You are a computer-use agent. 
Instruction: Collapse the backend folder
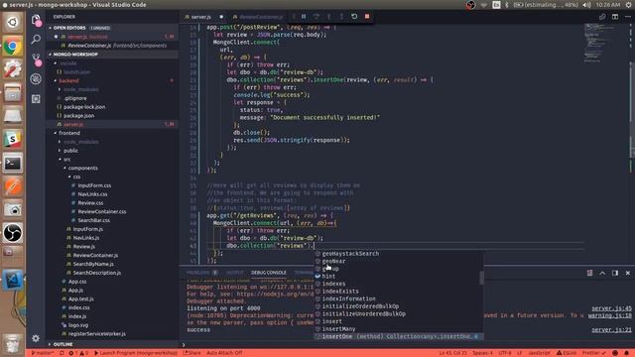click(x=68, y=80)
